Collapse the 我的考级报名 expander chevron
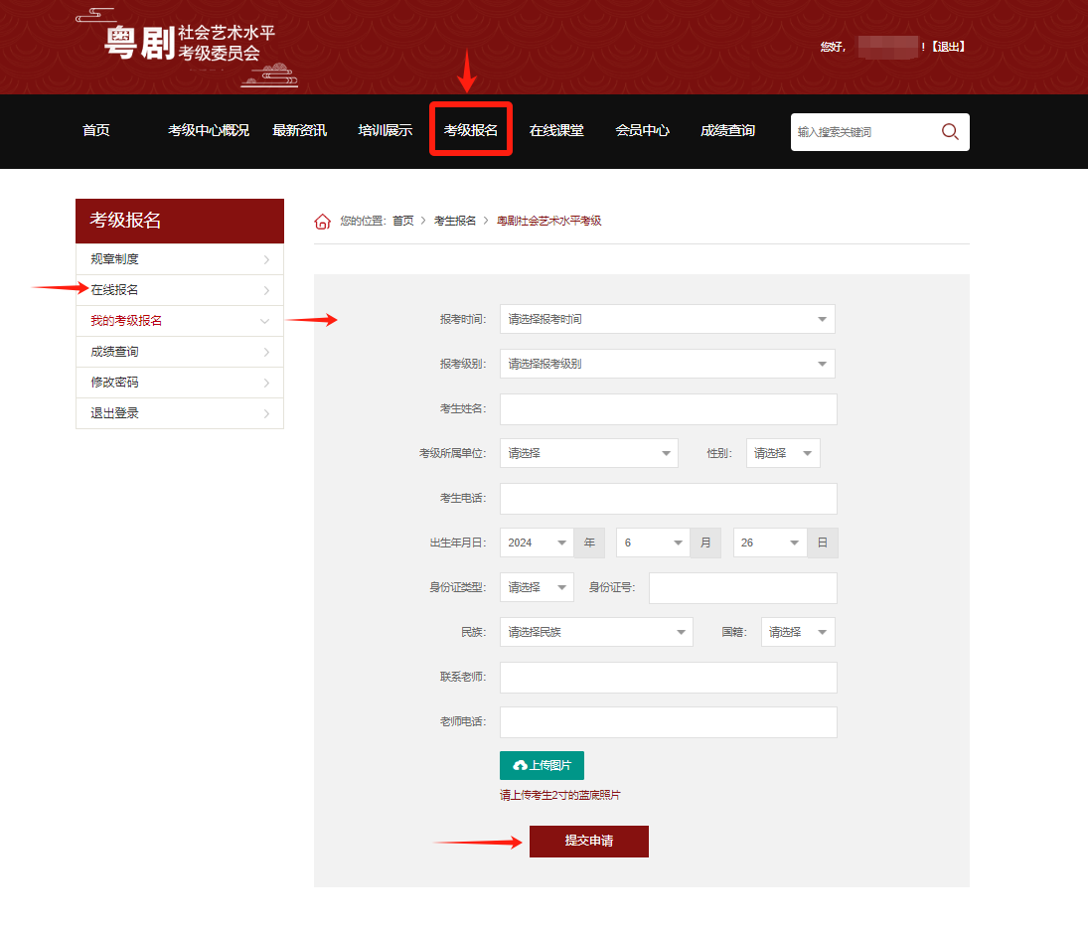 click(264, 321)
